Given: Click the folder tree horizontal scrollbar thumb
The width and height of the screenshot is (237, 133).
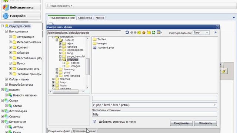Looking at the screenshot, I should point(66,92).
